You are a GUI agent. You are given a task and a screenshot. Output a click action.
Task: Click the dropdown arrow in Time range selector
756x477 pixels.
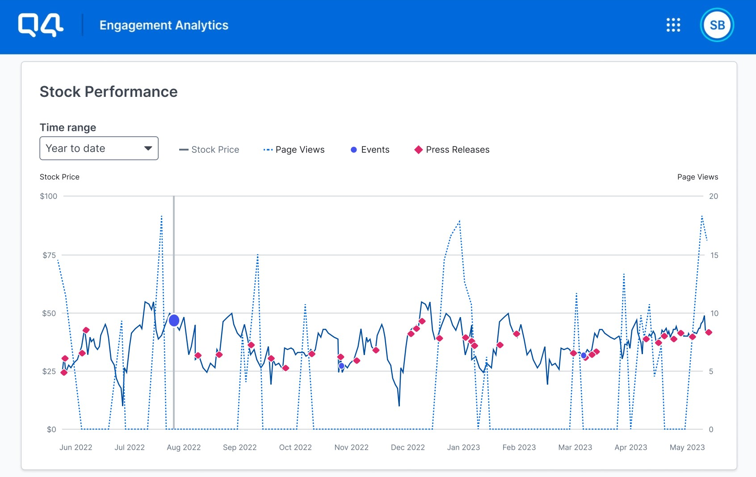pos(148,148)
